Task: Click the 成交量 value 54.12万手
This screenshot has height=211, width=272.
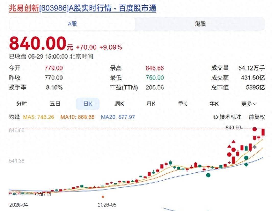Action: click(252, 68)
